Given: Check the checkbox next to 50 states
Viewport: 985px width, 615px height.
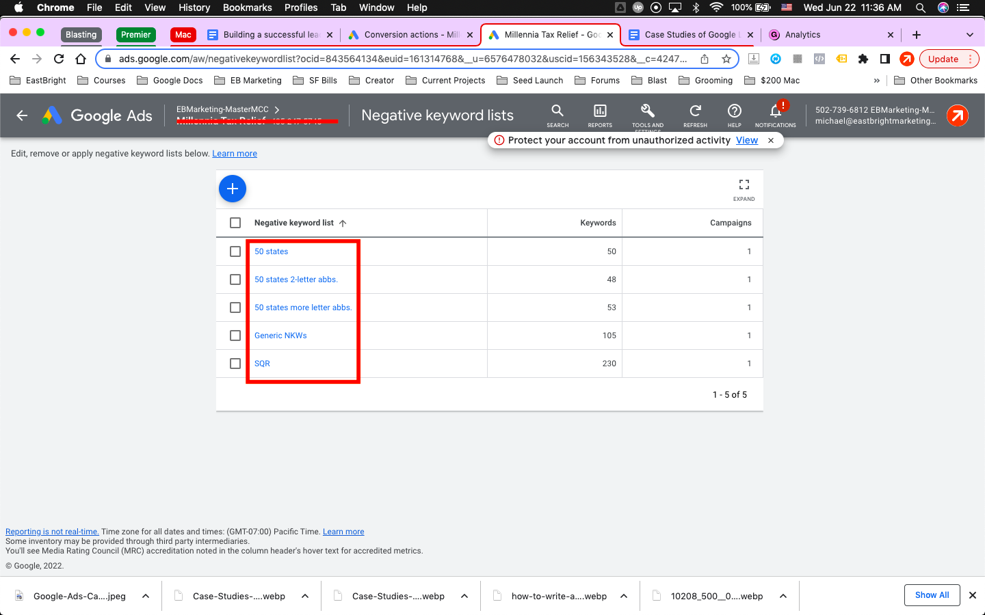Looking at the screenshot, I should pos(235,251).
